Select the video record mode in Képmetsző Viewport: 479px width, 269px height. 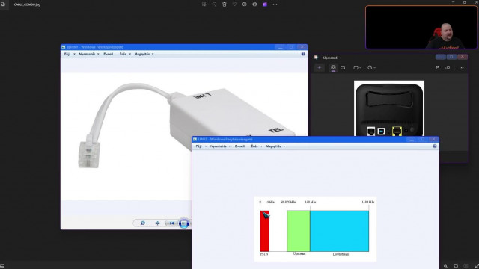coord(343,68)
